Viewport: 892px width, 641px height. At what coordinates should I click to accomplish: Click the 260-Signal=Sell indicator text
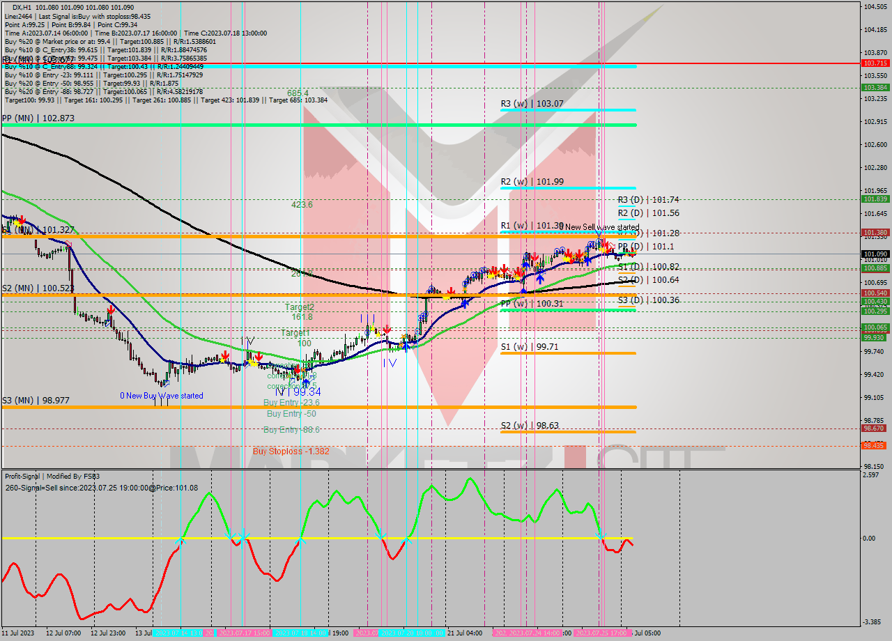pyautogui.click(x=101, y=488)
